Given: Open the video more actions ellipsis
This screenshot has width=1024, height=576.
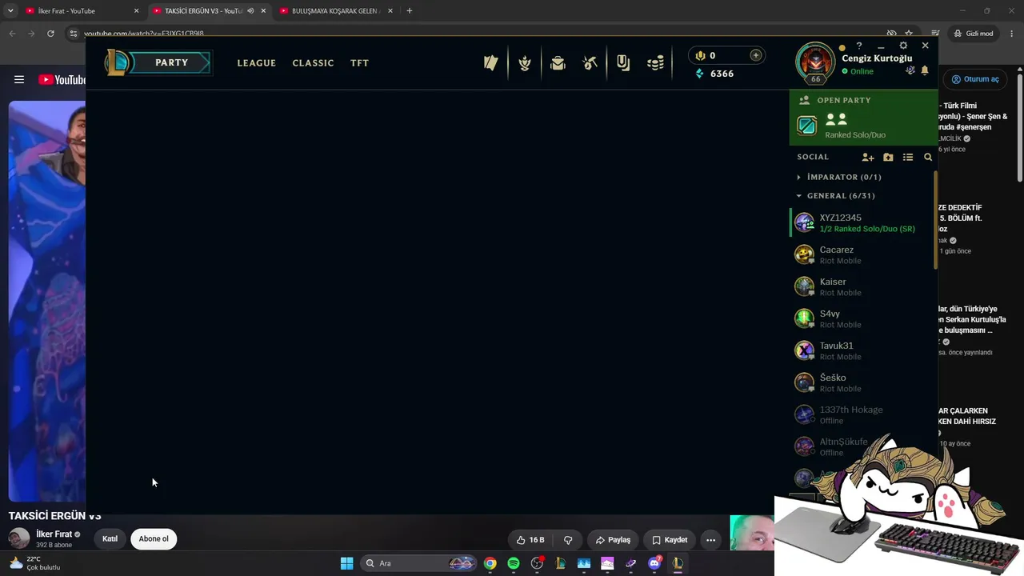Looking at the screenshot, I should tap(710, 540).
